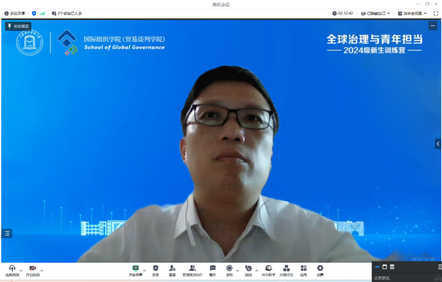Open Breakout Rooms (分组讨论)

click(x=286, y=271)
